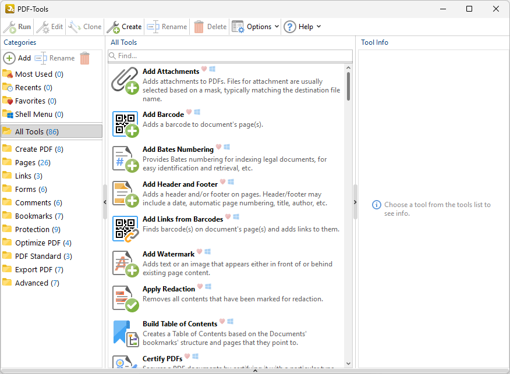Toggle favorite heart for Build Table of Contents
Screen dimensions: 510x374
pyautogui.click(x=222, y=321)
